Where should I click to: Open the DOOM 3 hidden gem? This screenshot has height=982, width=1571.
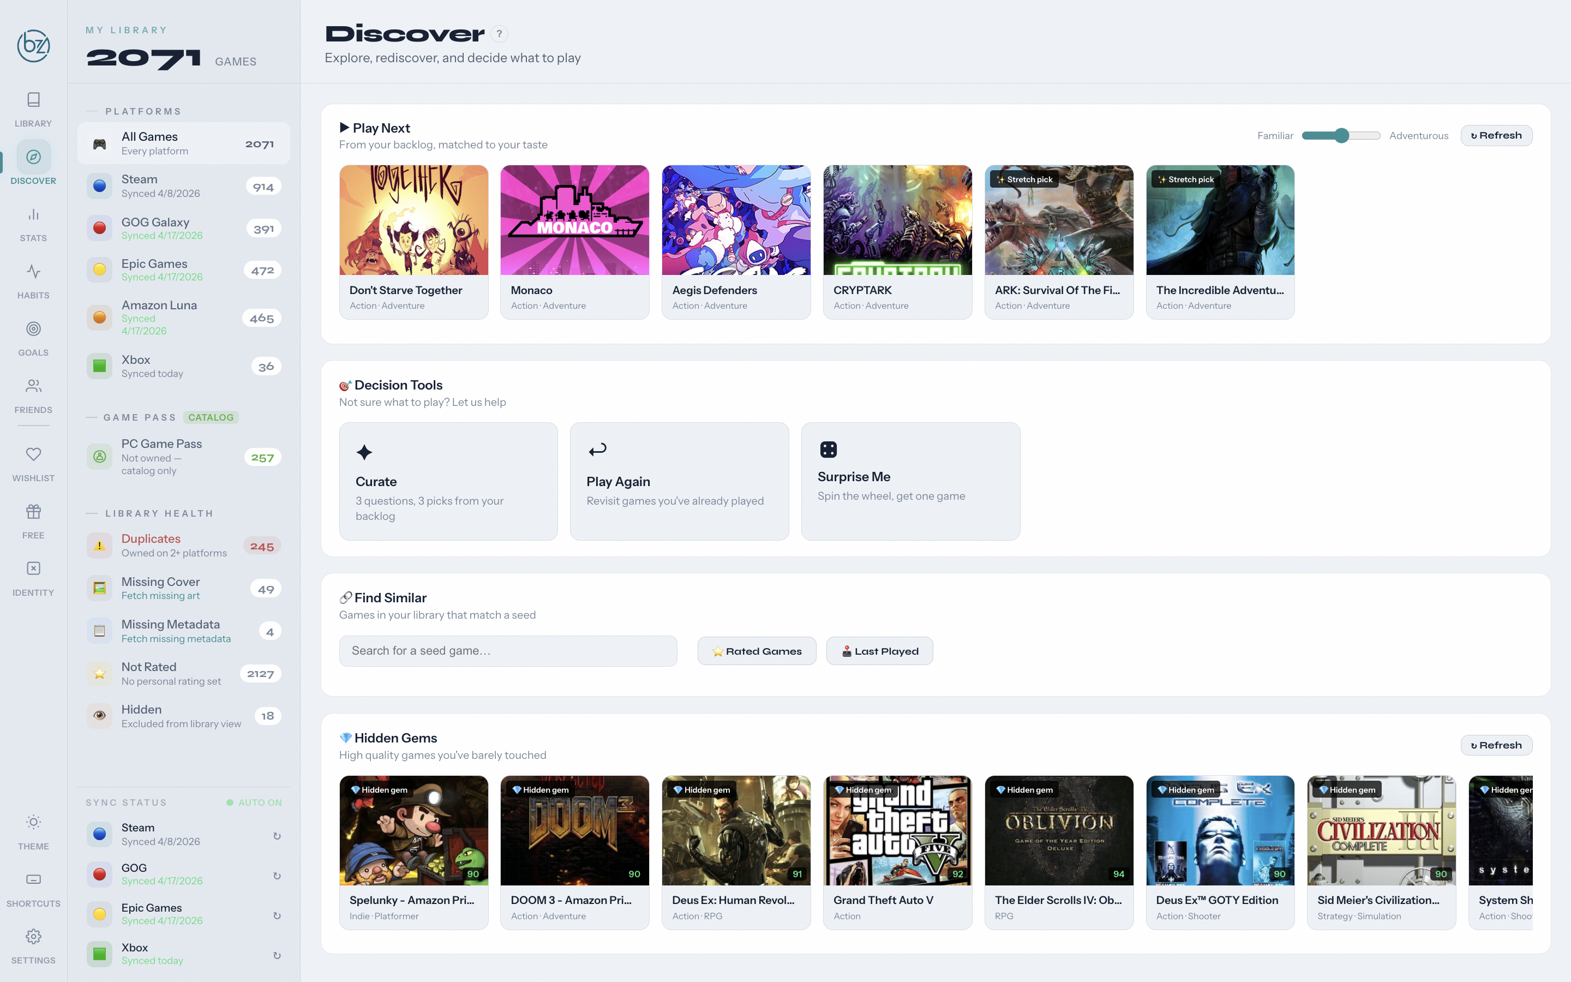click(575, 853)
